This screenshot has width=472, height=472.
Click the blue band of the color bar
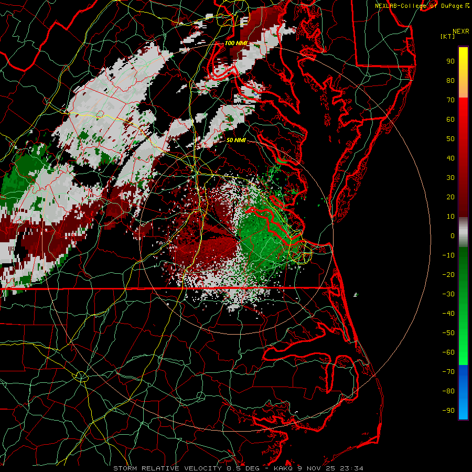tap(463, 392)
